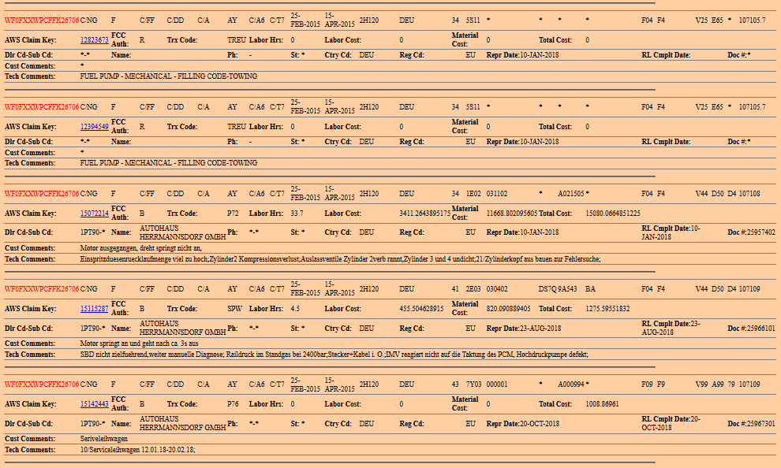Viewport: 781px width, 468px height.
Task: Open AWS claim key 12823673 link
Action: pyautogui.click(x=94, y=39)
